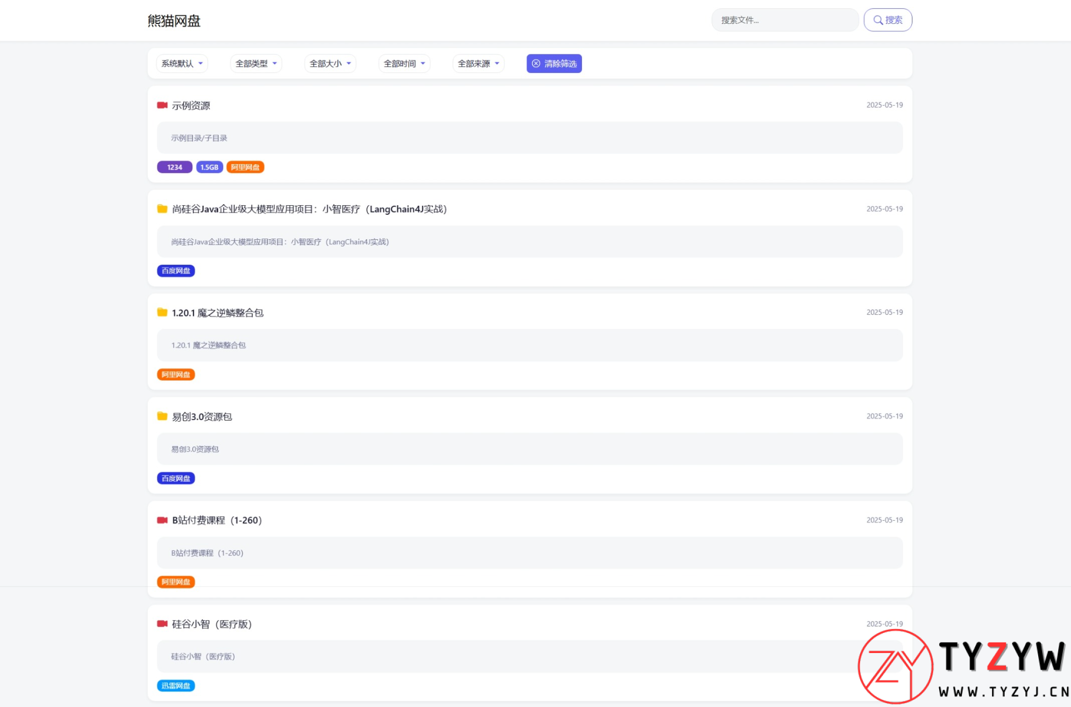Image resolution: width=1071 pixels, height=707 pixels.
Task: Expand the 全部类型 filter dropdown
Action: (x=256, y=63)
